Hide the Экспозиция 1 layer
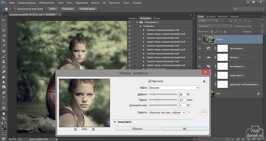 (x=199, y=48)
